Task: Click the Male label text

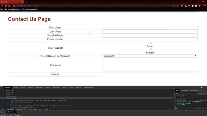Action: [x=150, y=46]
